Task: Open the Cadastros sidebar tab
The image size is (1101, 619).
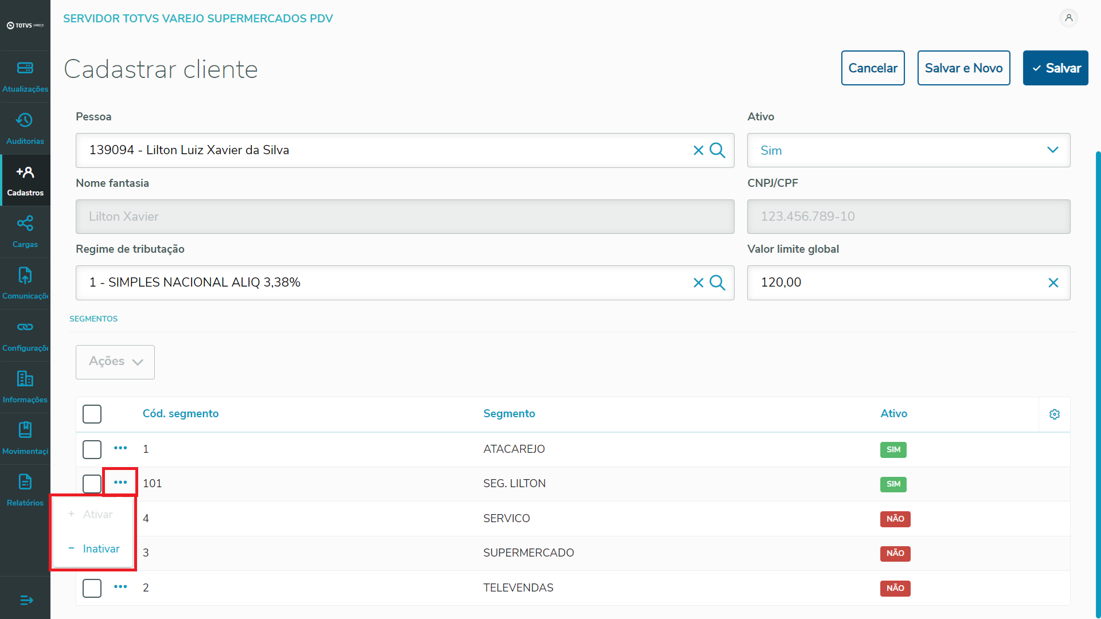Action: pos(25,180)
